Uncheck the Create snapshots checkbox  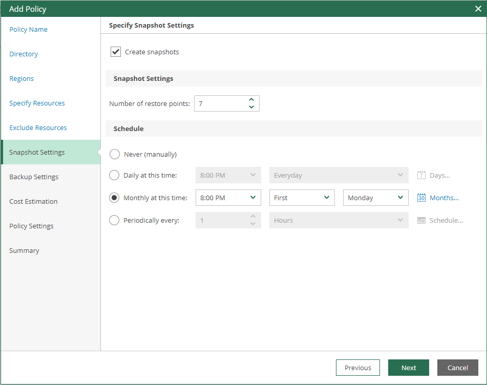116,52
